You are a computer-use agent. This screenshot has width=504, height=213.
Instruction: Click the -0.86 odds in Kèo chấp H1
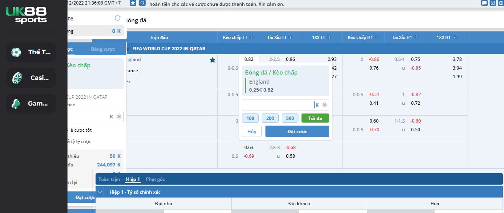[x=374, y=59]
